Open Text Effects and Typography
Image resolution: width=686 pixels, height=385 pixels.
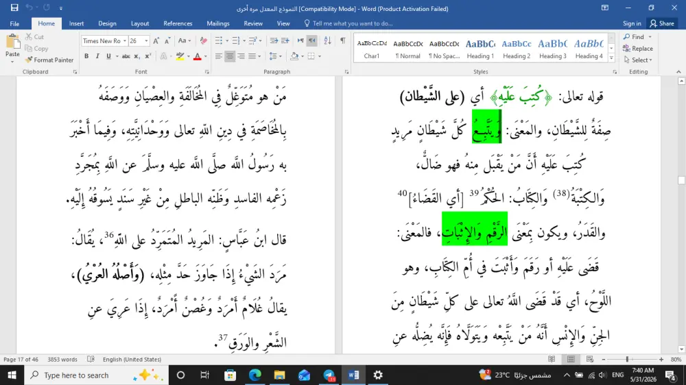coord(165,56)
